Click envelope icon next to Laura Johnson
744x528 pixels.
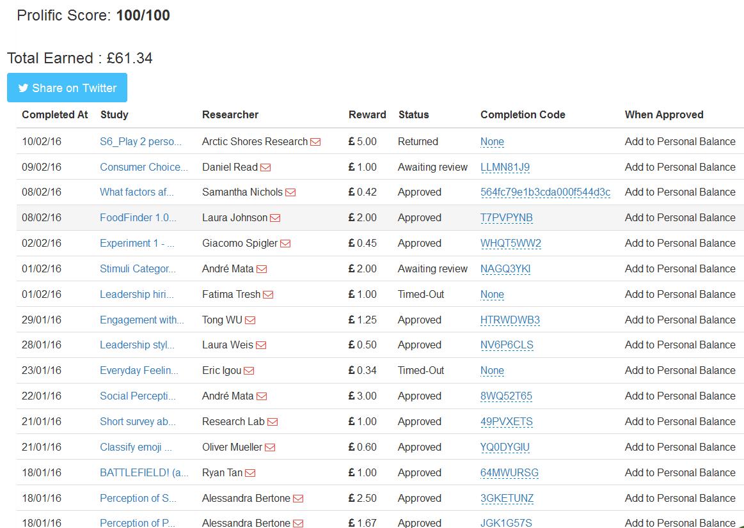(275, 218)
